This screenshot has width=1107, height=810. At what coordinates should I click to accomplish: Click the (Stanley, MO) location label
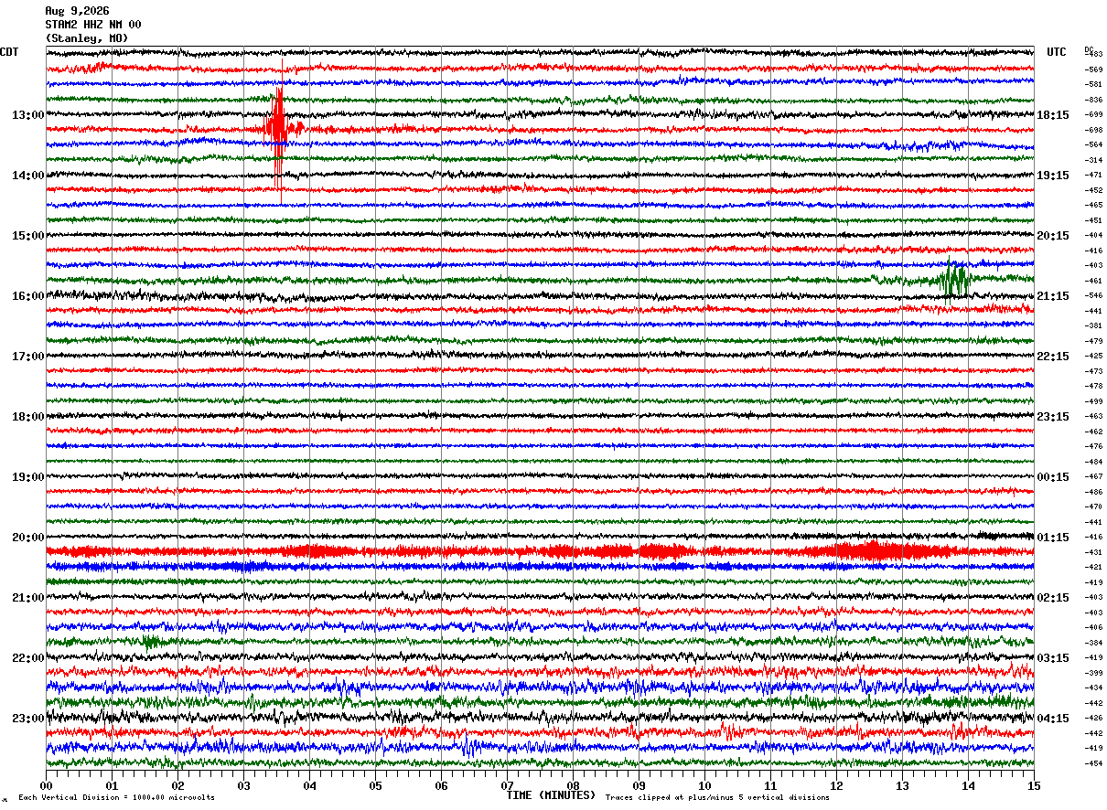coord(86,38)
